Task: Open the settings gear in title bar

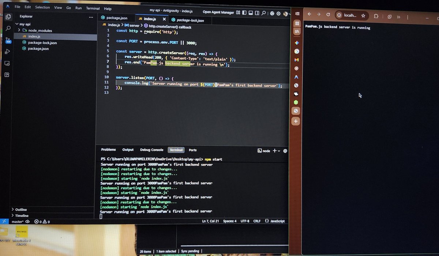Action: [278, 13]
